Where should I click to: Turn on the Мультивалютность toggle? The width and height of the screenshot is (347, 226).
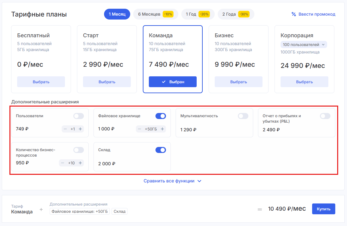click(x=243, y=116)
